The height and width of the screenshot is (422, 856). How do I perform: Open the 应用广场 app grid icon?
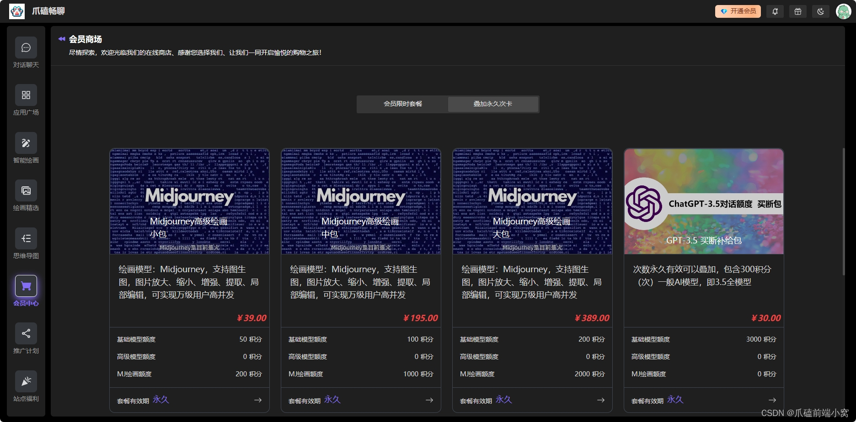[x=26, y=95]
